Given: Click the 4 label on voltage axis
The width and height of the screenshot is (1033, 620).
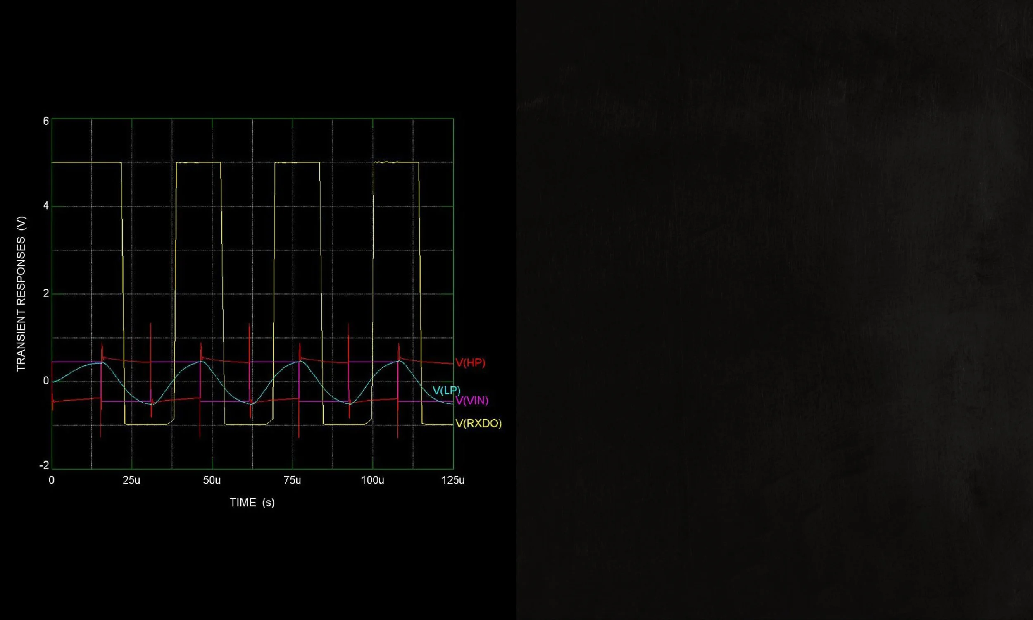Looking at the screenshot, I should (x=46, y=206).
